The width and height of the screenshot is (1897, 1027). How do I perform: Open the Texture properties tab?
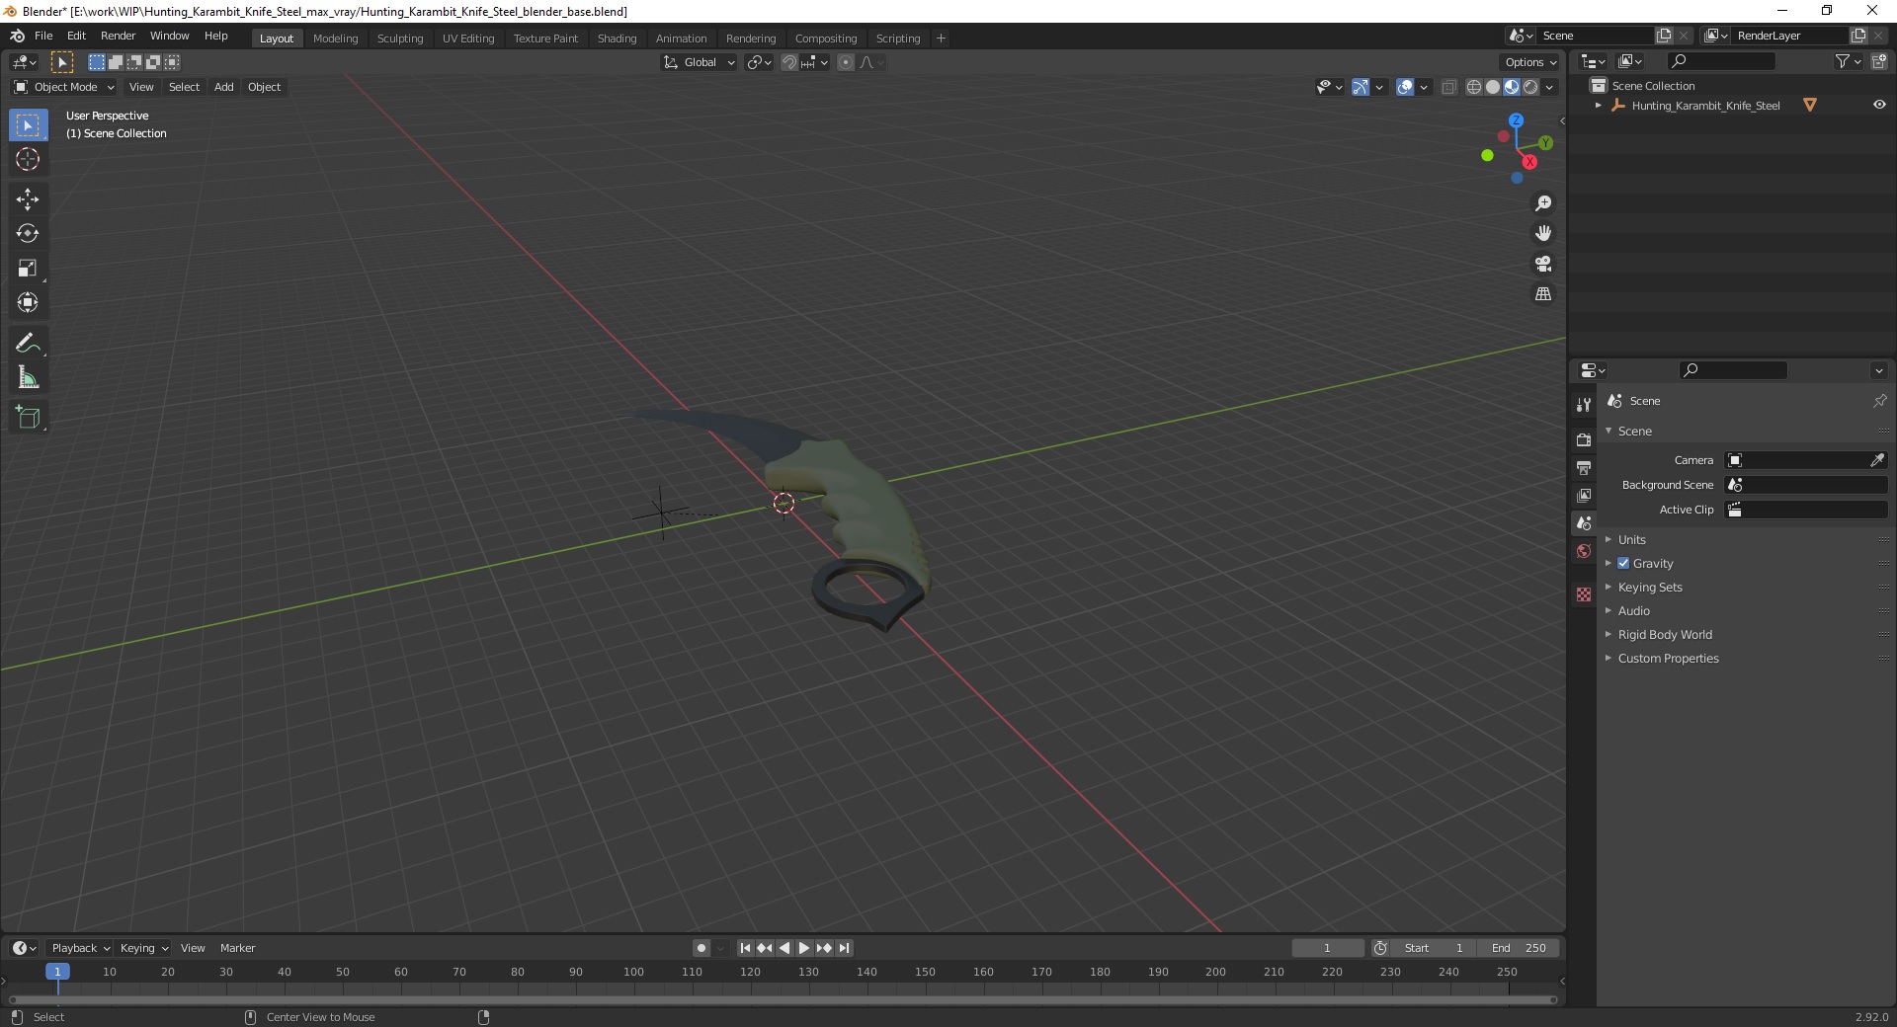pos(1584,594)
